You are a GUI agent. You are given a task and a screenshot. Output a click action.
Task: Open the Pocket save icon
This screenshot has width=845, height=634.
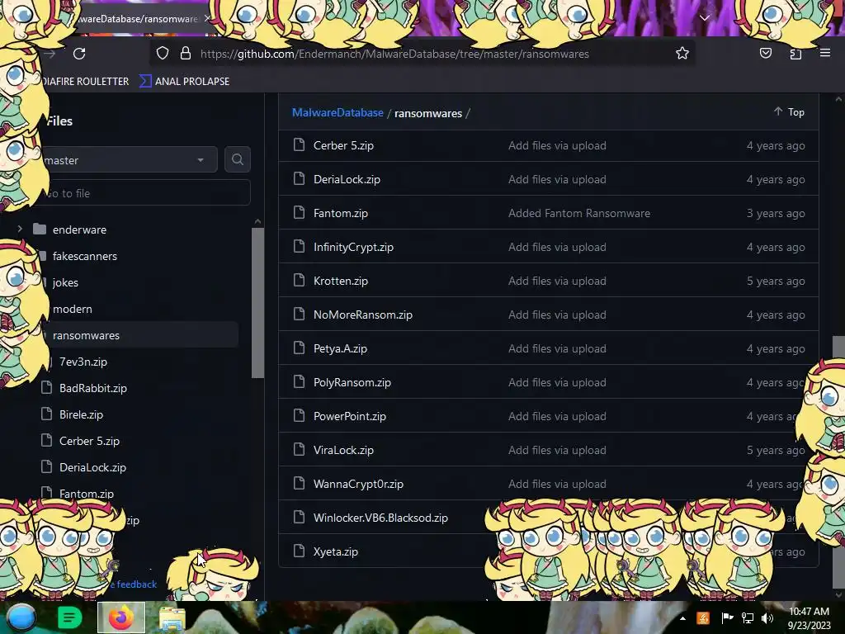(765, 54)
